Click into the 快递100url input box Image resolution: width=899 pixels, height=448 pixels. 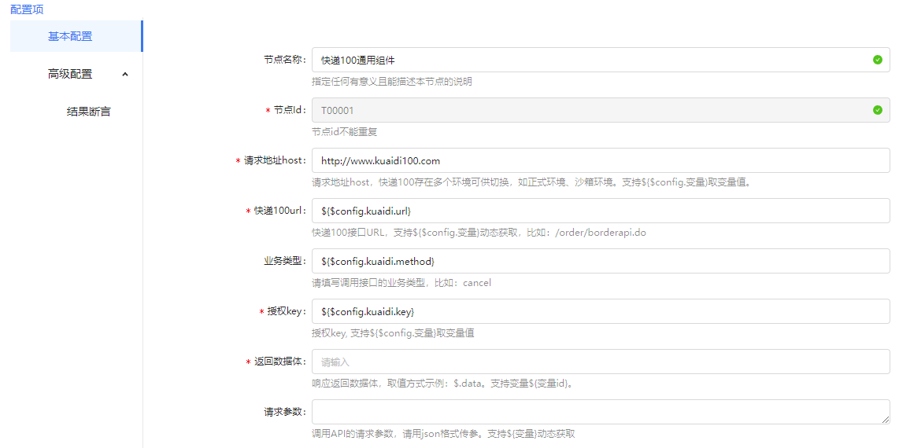click(x=600, y=211)
